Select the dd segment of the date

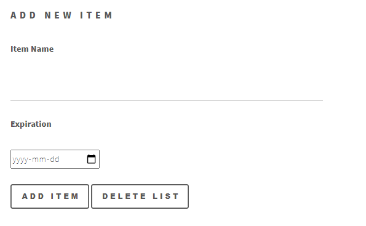(x=54, y=159)
